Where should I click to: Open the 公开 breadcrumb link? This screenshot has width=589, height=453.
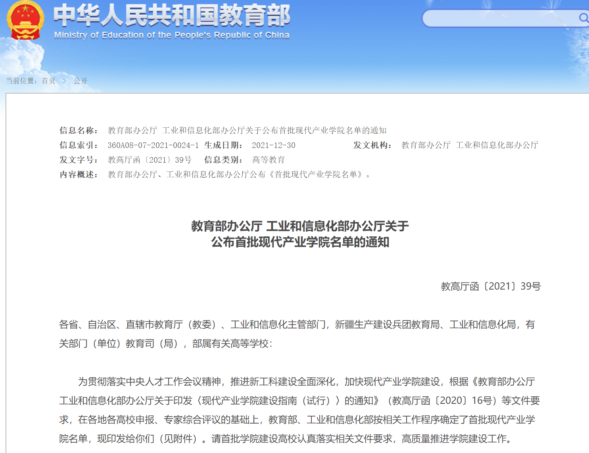coord(81,81)
